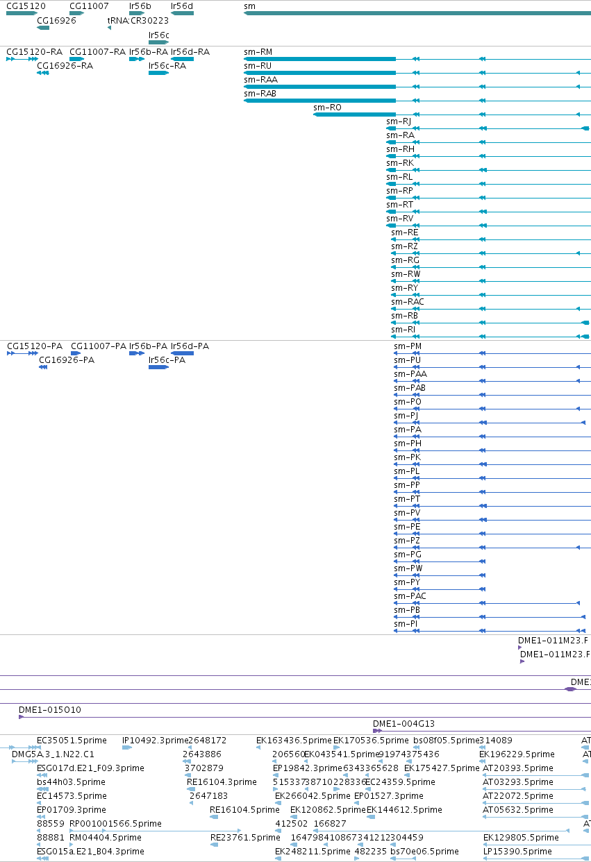
Task: Select the sm-PV protein label
Action: pos(407,513)
